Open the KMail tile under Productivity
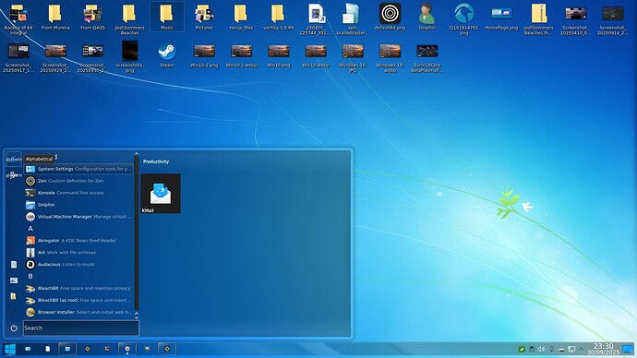 click(x=161, y=194)
